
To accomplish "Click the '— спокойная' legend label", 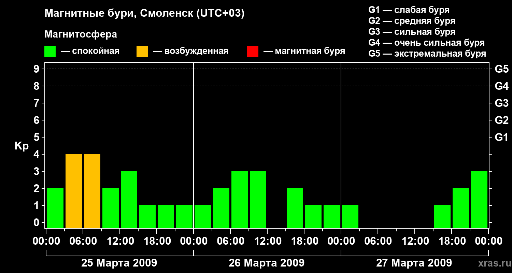I will point(90,51).
